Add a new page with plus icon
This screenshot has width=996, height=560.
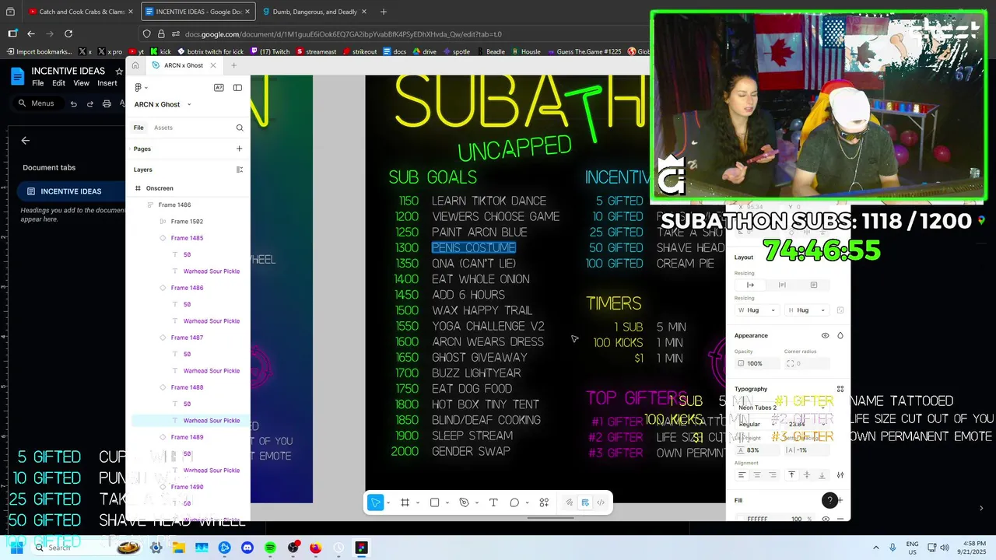(239, 149)
